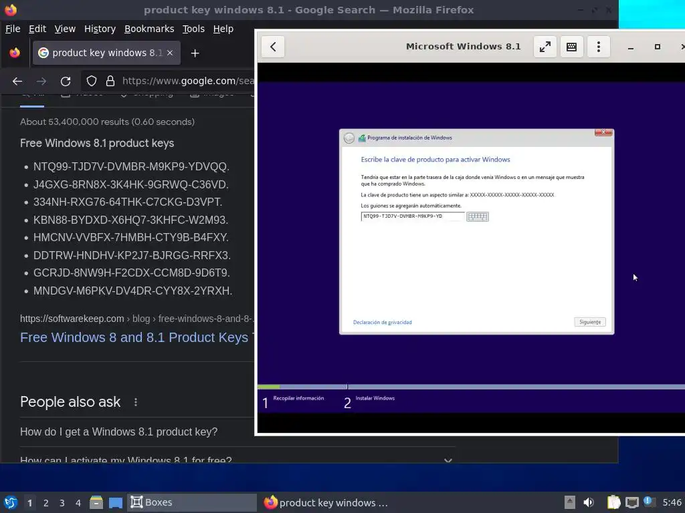This screenshot has height=513, width=685.
Task: Click the back arrow in Windows Setup dialog
Action: click(x=349, y=138)
